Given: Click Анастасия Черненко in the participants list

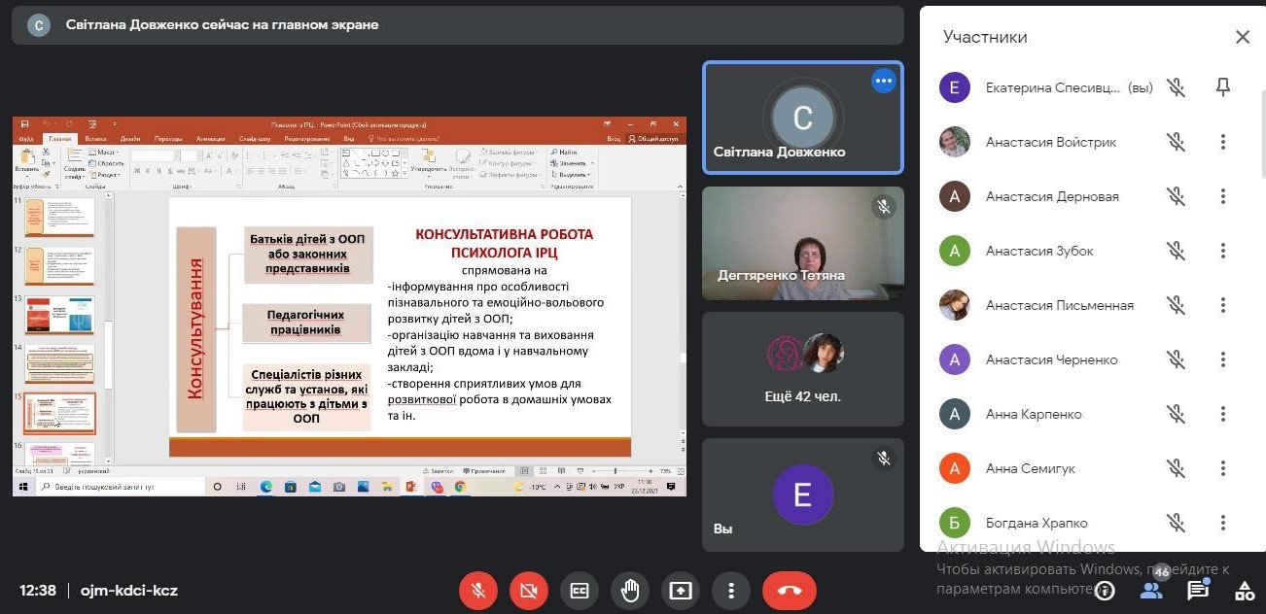Looking at the screenshot, I should tap(1051, 359).
